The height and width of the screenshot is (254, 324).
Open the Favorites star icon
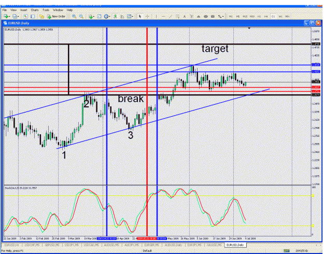pos(41,17)
